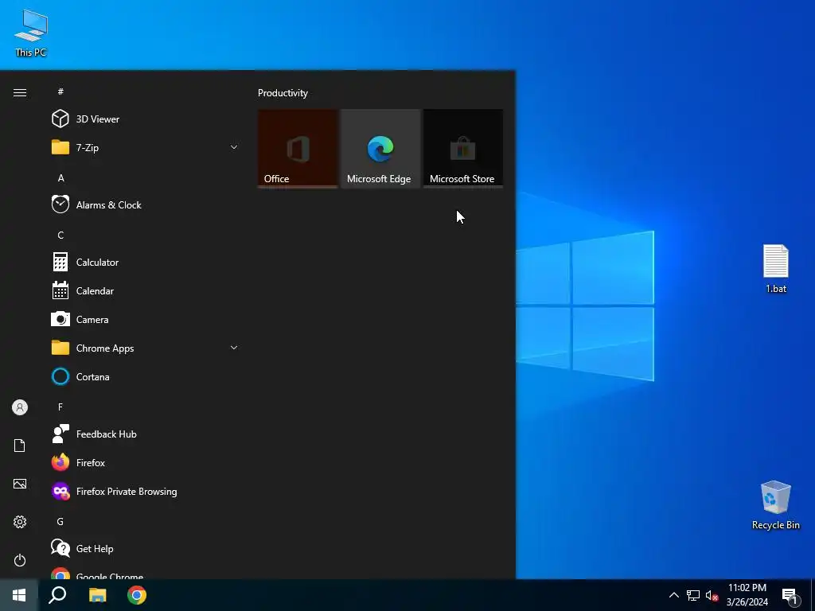Open taskbar Search magnifier
815x611 pixels.
pos(57,595)
